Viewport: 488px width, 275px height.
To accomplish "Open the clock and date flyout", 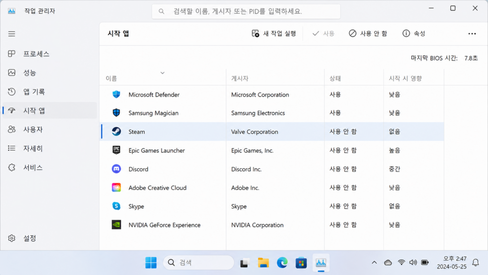I will coord(452,263).
